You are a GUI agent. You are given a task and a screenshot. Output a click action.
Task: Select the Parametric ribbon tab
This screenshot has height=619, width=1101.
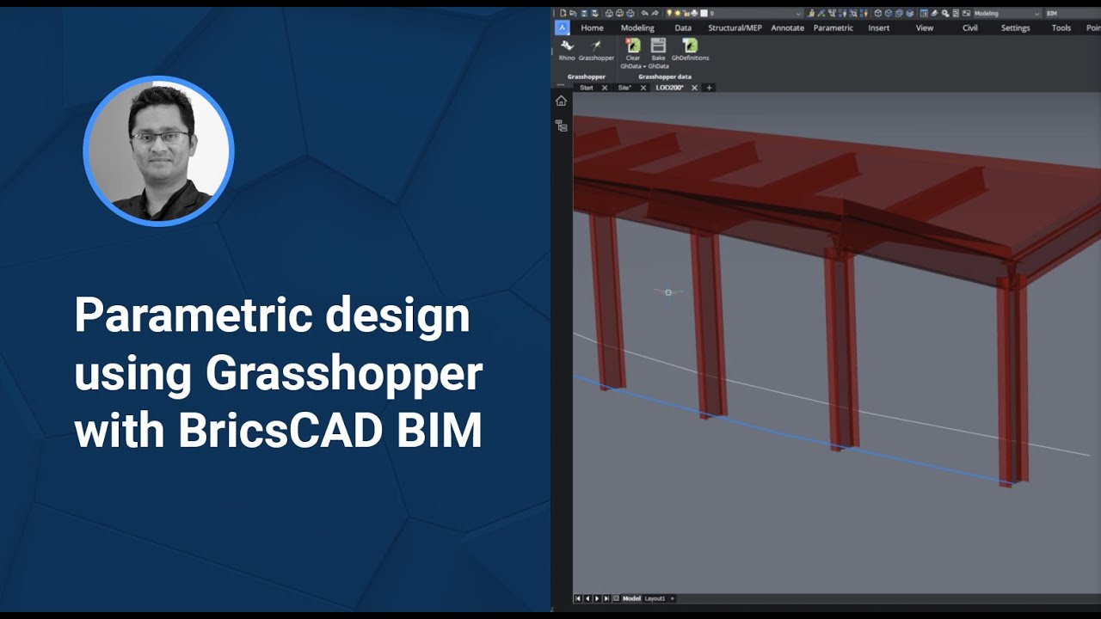tap(833, 28)
